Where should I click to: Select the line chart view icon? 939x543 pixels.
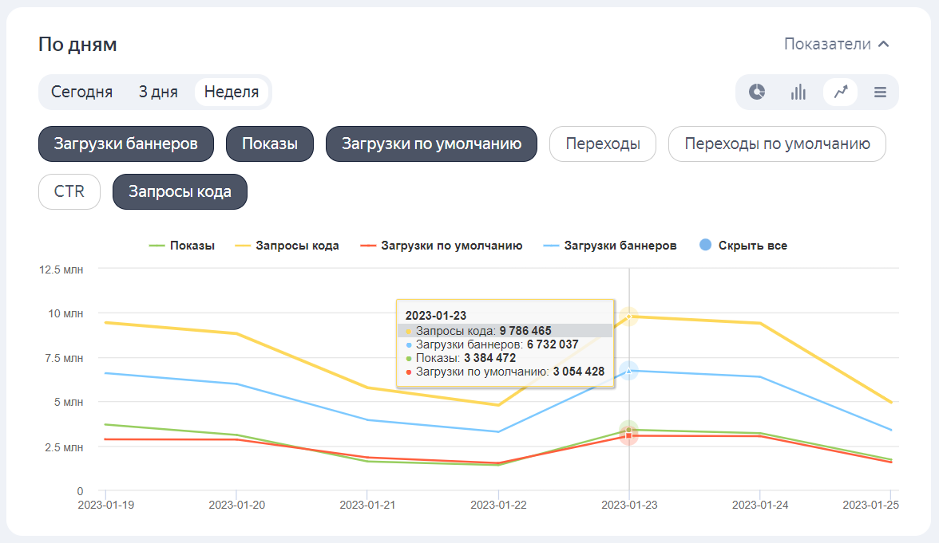click(x=840, y=92)
